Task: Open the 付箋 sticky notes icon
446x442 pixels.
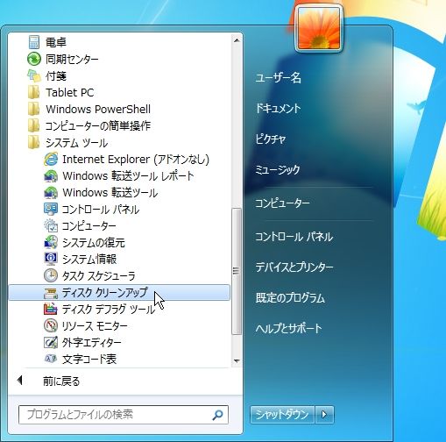Action: [x=34, y=75]
